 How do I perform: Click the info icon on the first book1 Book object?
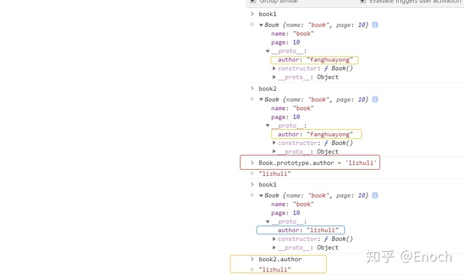pyautogui.click(x=375, y=25)
